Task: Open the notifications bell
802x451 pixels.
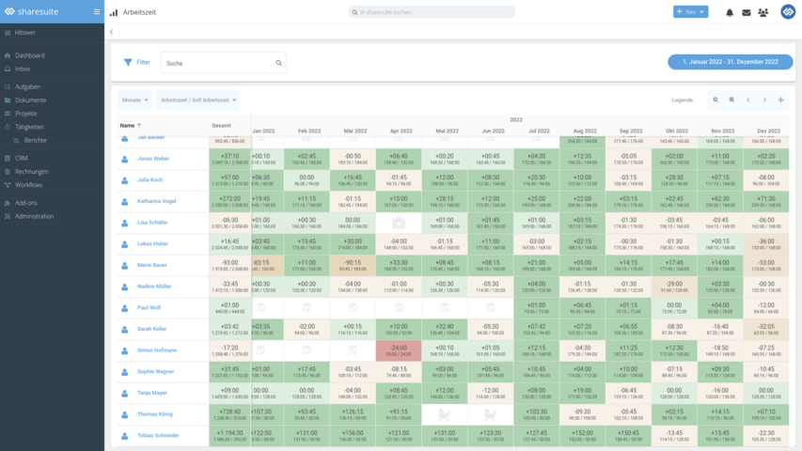Action: point(730,12)
